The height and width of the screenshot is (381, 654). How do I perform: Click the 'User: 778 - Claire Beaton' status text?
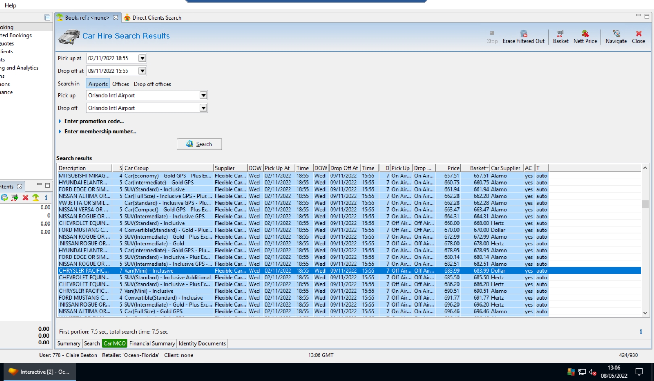[x=68, y=355]
